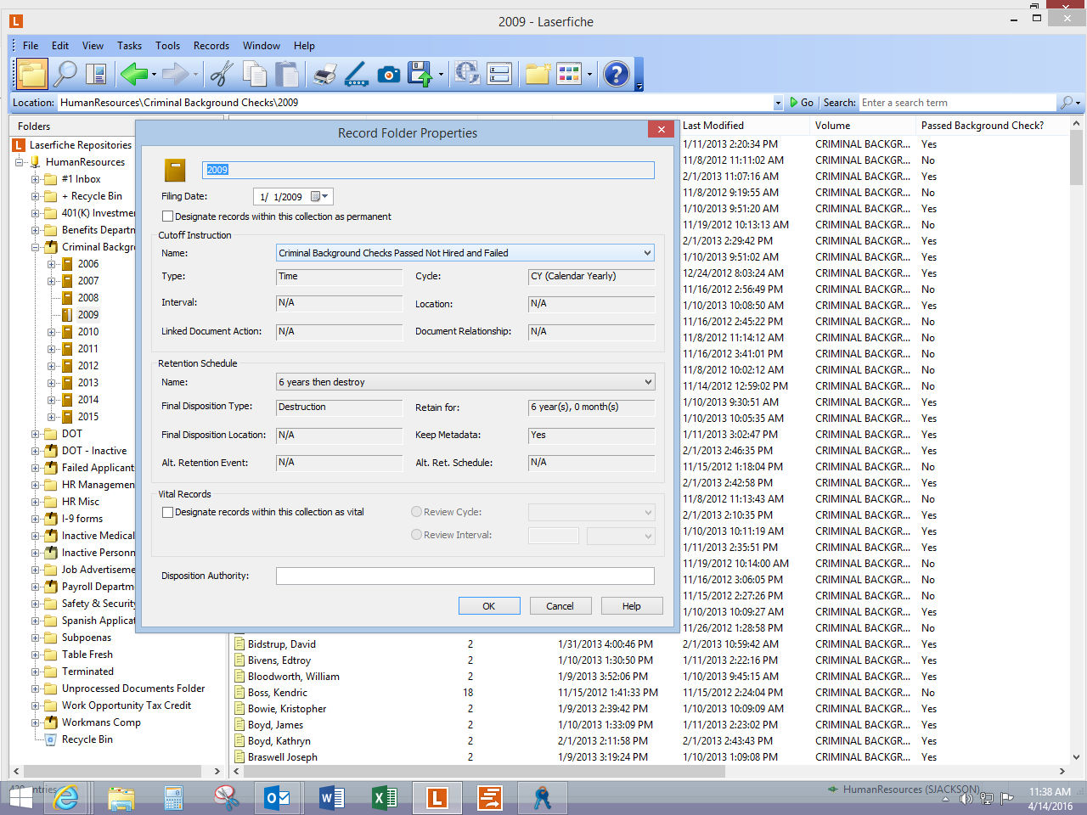The width and height of the screenshot is (1087, 815).
Task: Open the Cutoff Instruction Name dropdown
Action: (647, 253)
